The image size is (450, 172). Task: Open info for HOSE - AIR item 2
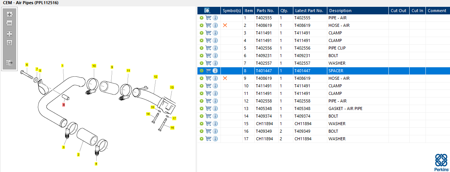215,25
